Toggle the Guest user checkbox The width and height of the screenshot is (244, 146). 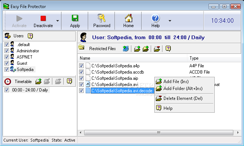(7, 63)
